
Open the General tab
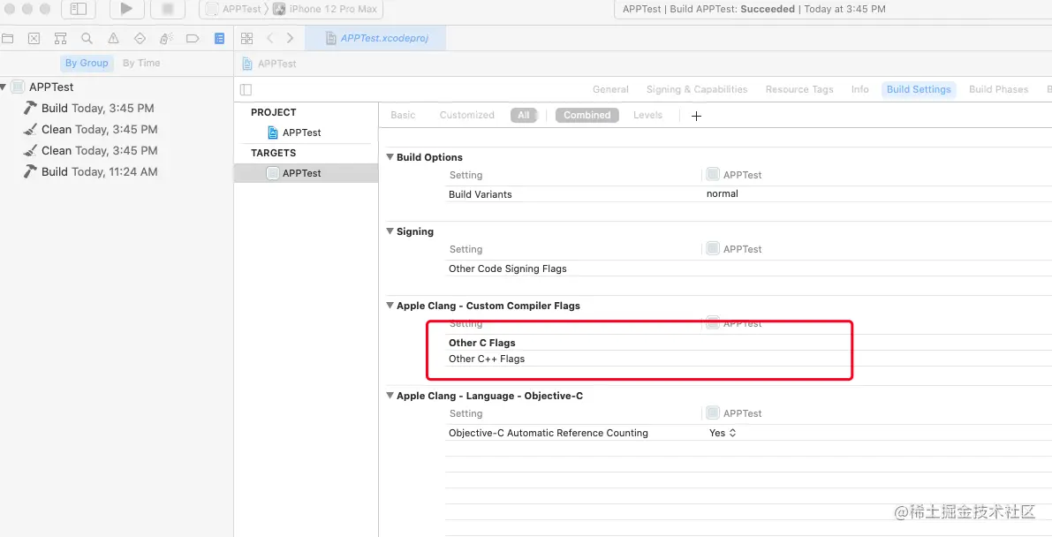(610, 89)
